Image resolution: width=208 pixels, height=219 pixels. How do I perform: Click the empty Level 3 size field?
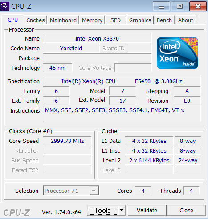149,170
